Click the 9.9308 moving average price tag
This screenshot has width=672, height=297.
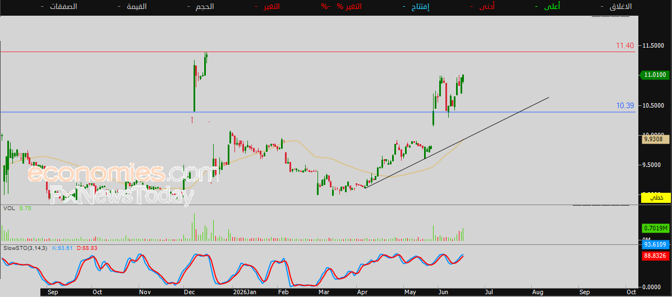click(x=655, y=139)
